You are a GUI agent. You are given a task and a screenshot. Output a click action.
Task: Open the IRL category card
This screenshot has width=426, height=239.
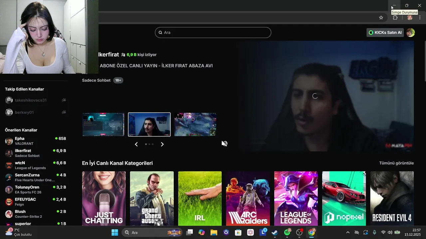point(200,199)
